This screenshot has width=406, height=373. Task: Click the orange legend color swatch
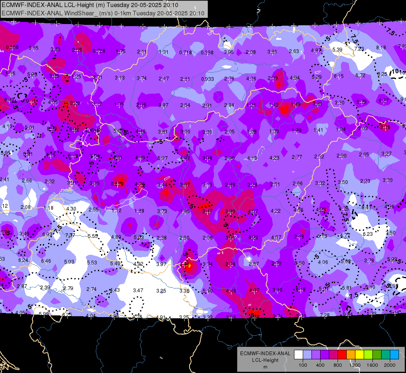[x=351, y=355]
